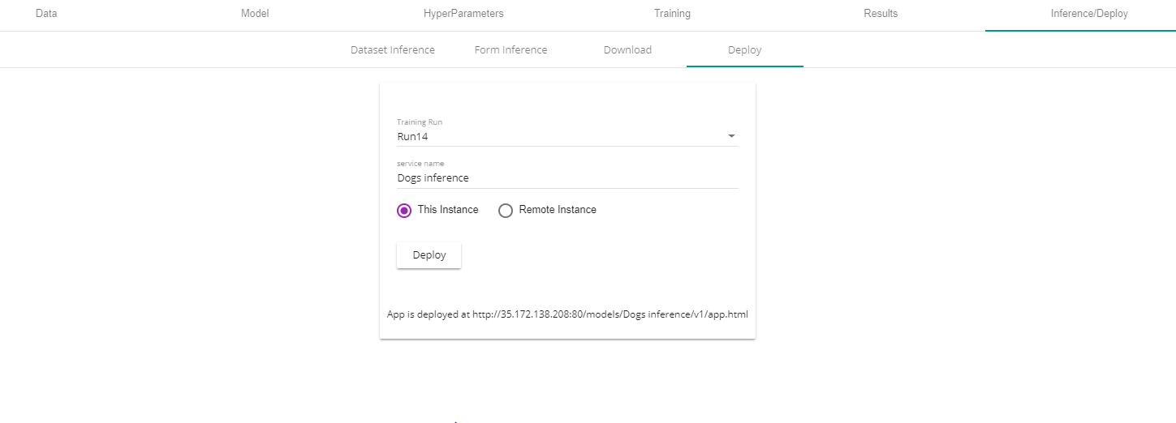
Task: Go to the Download sub-tab
Action: [x=627, y=50]
